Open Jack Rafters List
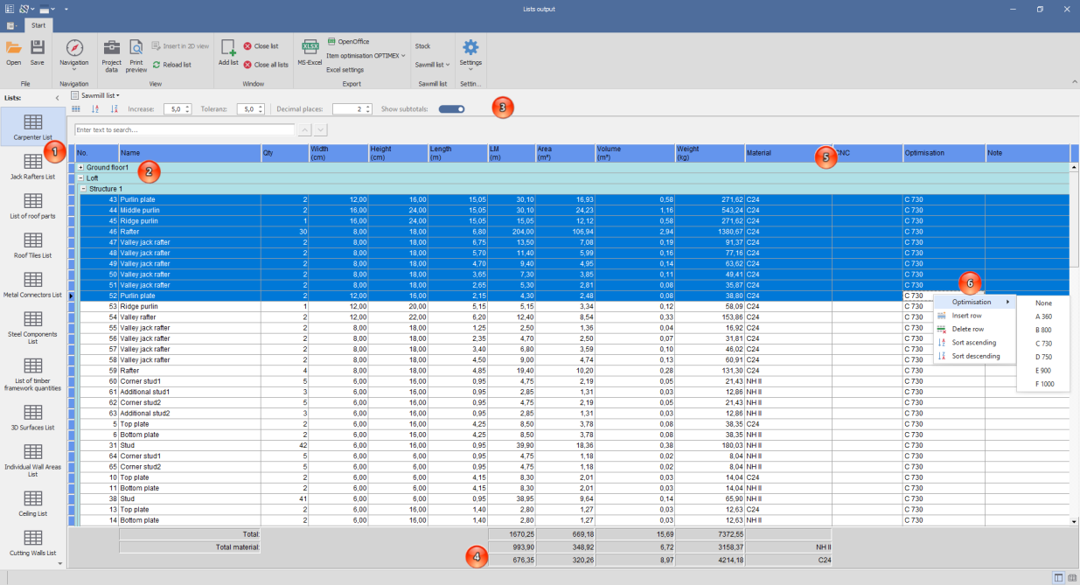Viewport: 1080px width, 585px height. [33, 166]
